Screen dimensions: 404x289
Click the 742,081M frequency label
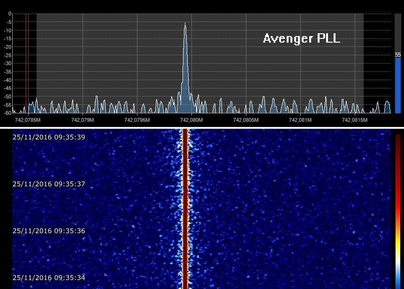300,120
